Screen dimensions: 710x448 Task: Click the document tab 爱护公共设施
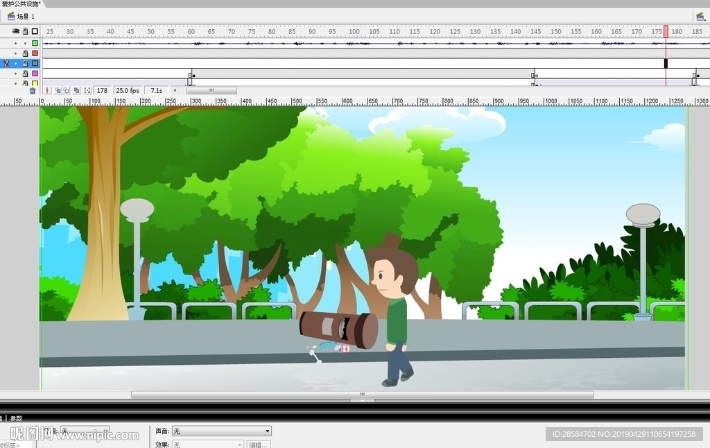21,3
